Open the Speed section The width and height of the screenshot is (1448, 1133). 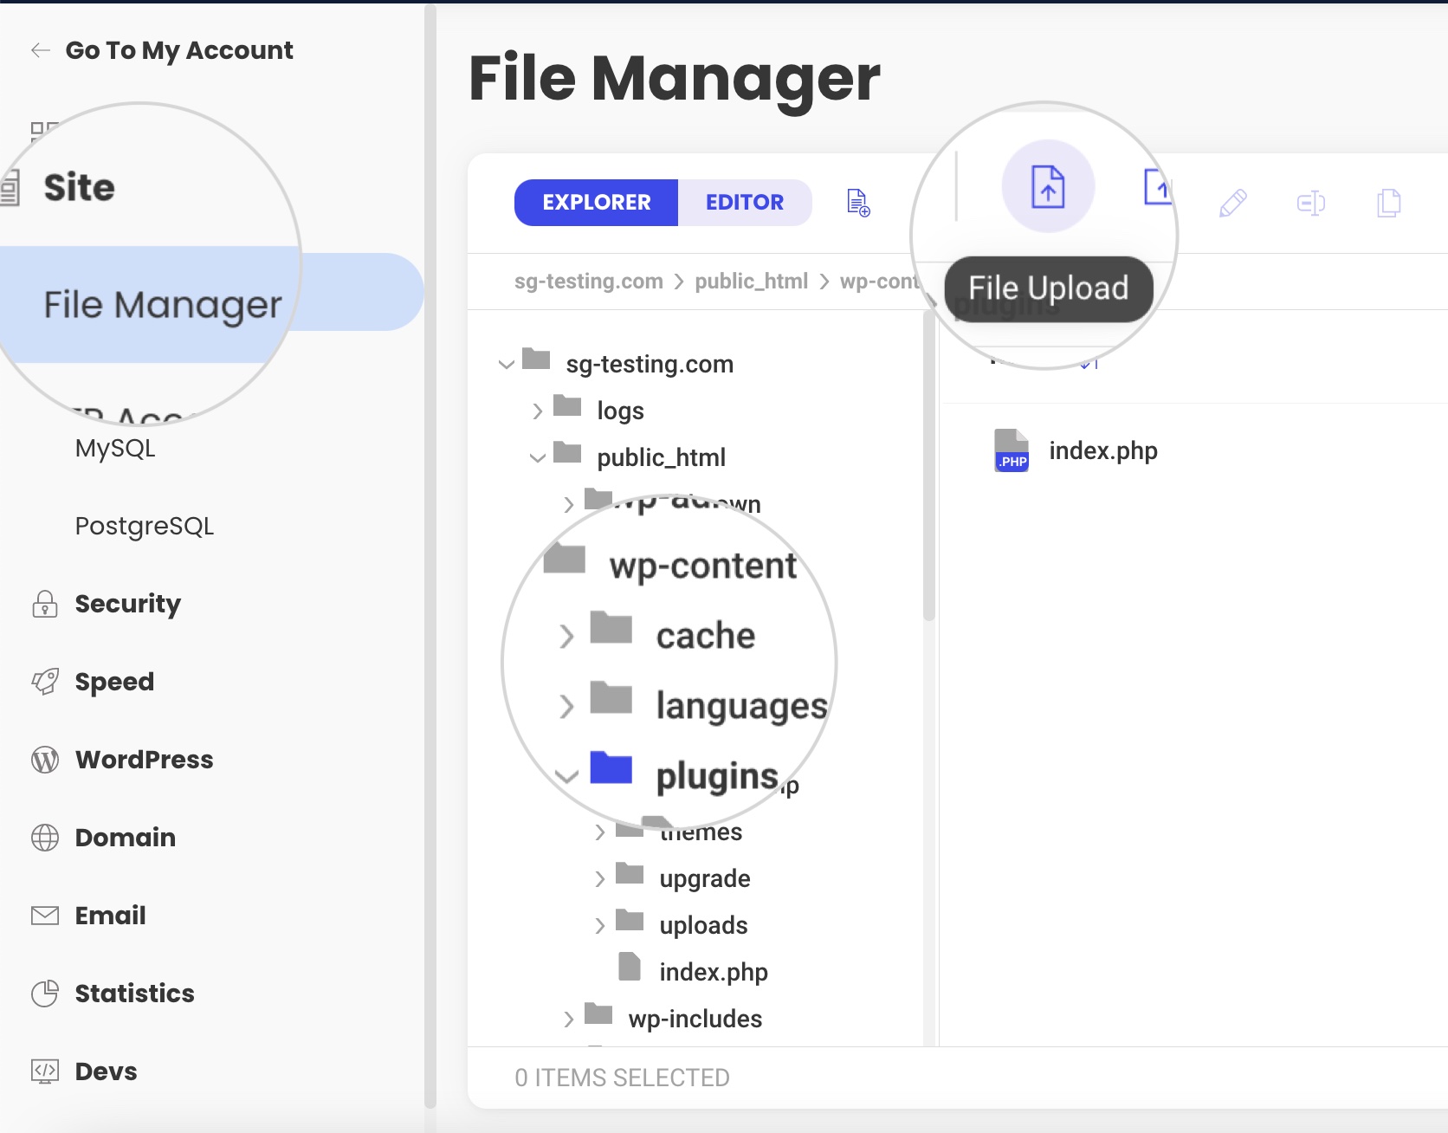pyautogui.click(x=114, y=682)
